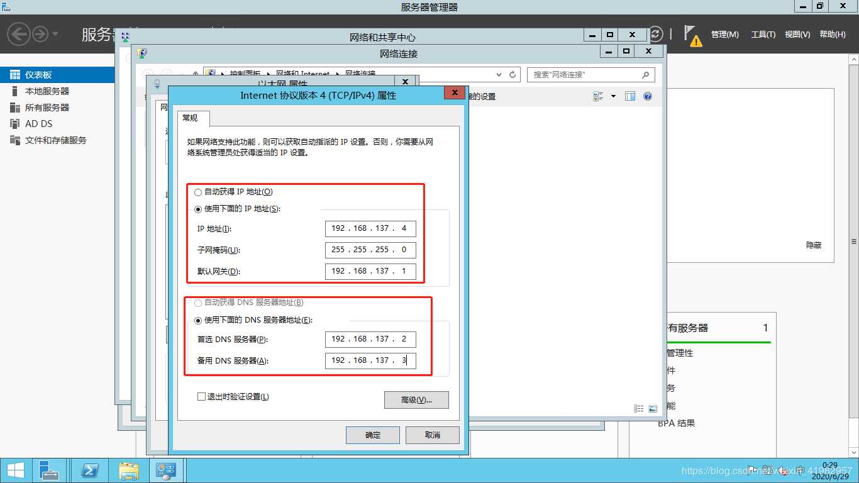Click 取消 in the IPv4 dialog
The width and height of the screenshot is (859, 483).
(x=433, y=435)
